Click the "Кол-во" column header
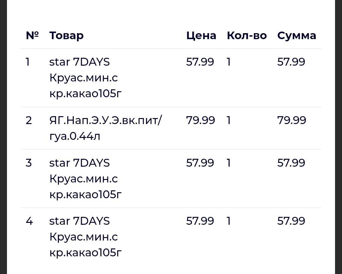Image resolution: width=342 pixels, height=274 pixels. coord(247,35)
